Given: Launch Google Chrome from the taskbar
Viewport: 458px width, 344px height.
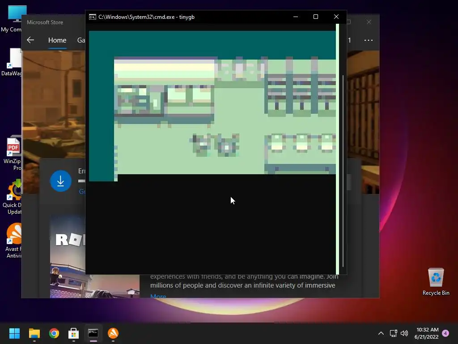Looking at the screenshot, I should click(x=54, y=333).
